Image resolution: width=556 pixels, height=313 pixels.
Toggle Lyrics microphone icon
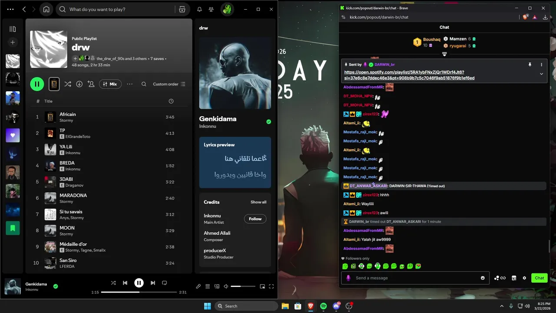198,286
